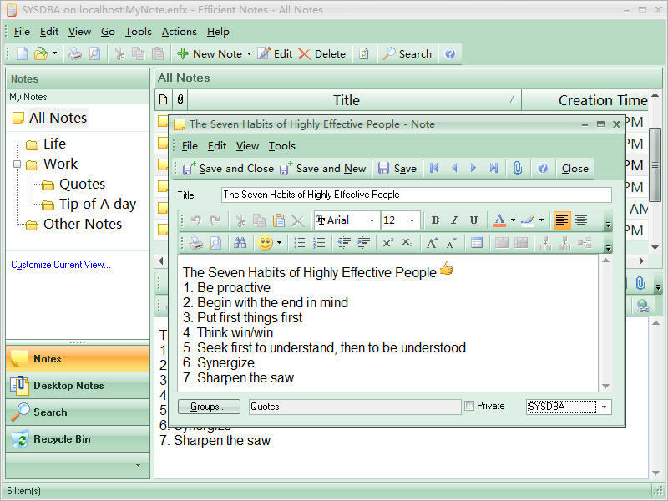Open main window Actions menu

pos(179,32)
